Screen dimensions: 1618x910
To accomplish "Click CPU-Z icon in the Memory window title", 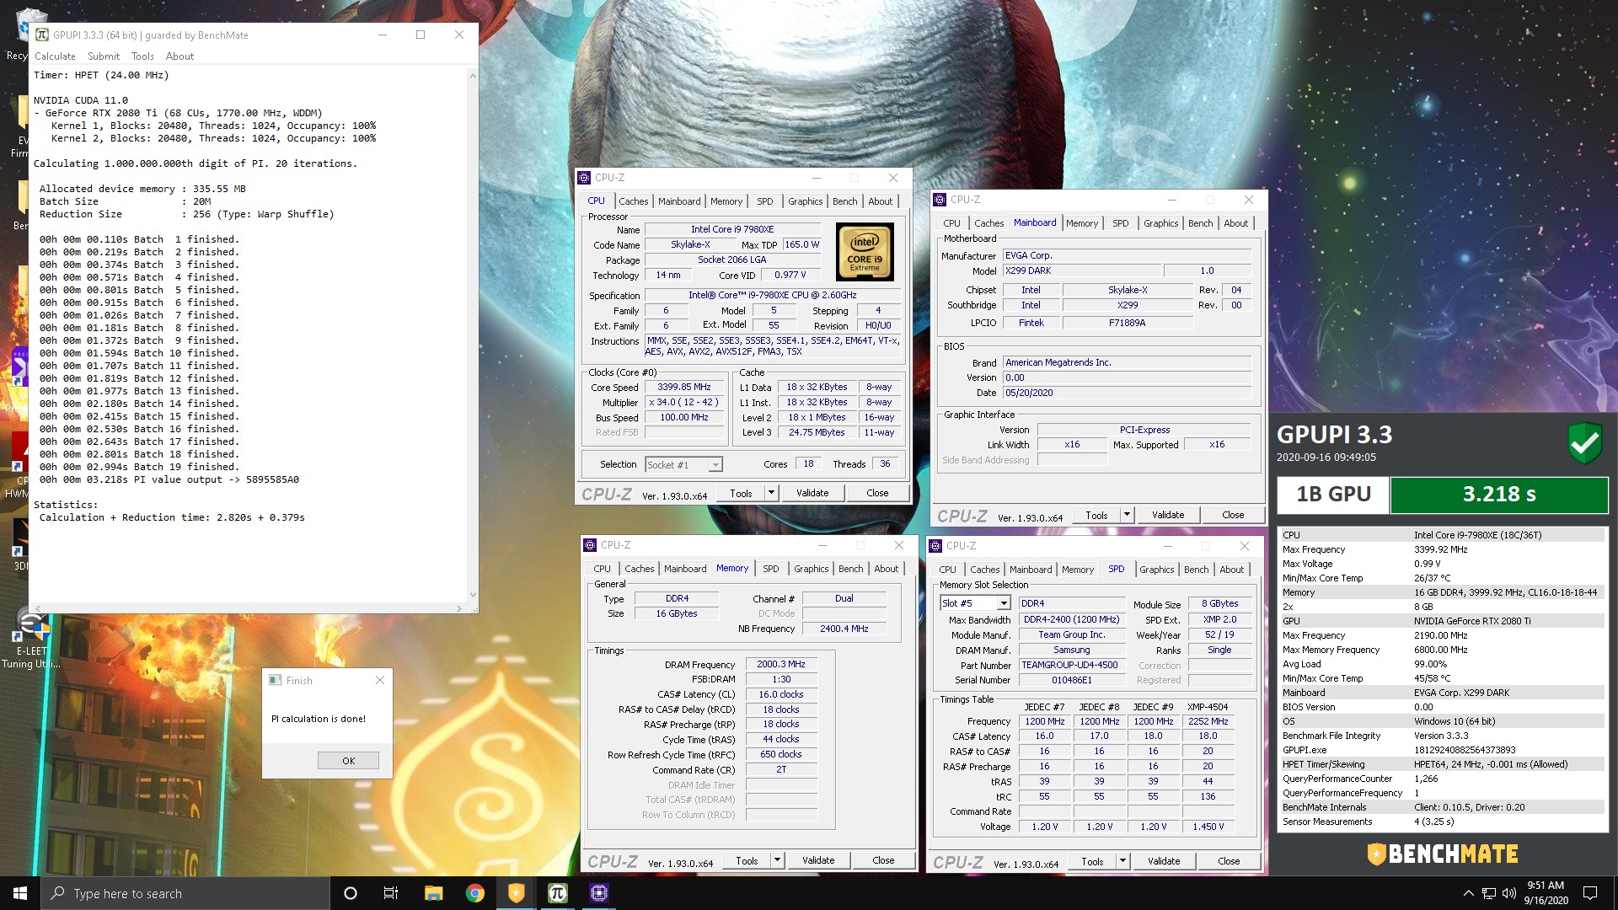I will click(590, 545).
